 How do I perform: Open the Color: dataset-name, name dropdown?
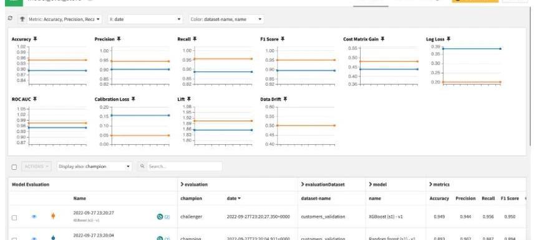(x=226, y=19)
